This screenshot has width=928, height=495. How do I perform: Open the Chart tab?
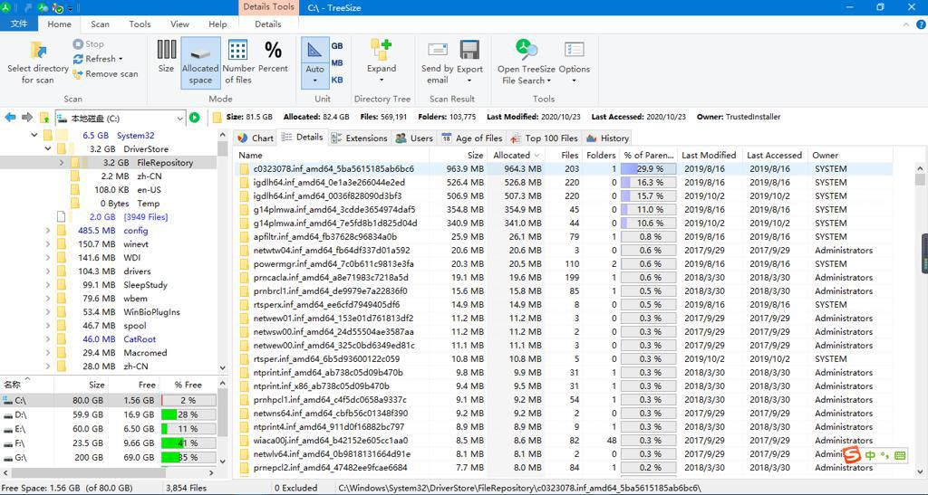coord(256,138)
